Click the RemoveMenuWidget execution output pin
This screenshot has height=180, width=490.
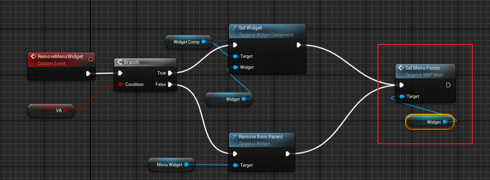pyautogui.click(x=88, y=74)
